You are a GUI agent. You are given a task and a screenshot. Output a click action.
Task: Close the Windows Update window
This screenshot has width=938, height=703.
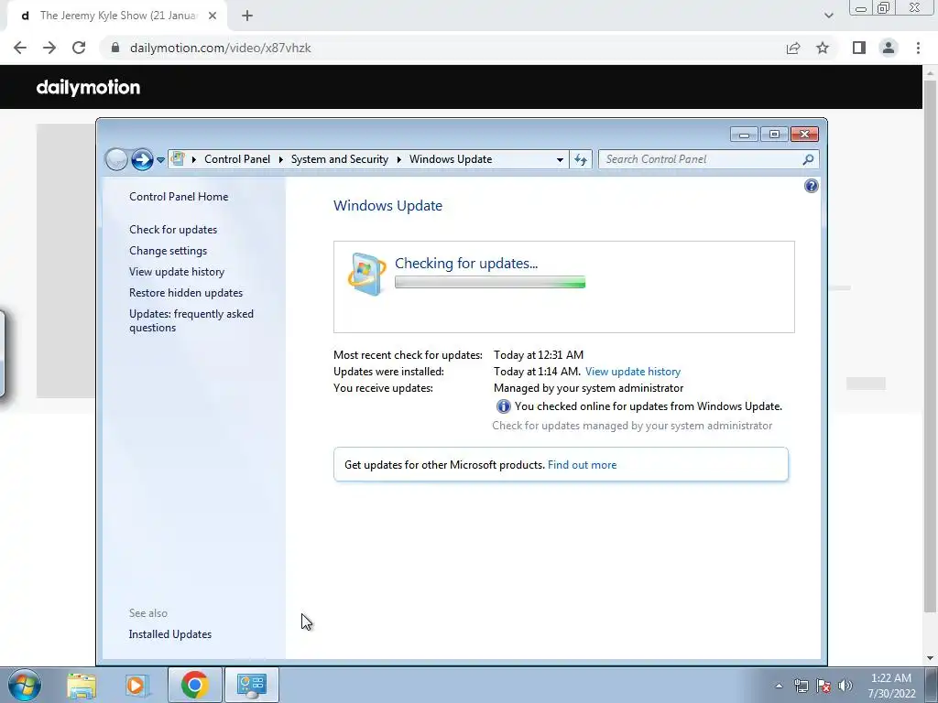tap(804, 135)
